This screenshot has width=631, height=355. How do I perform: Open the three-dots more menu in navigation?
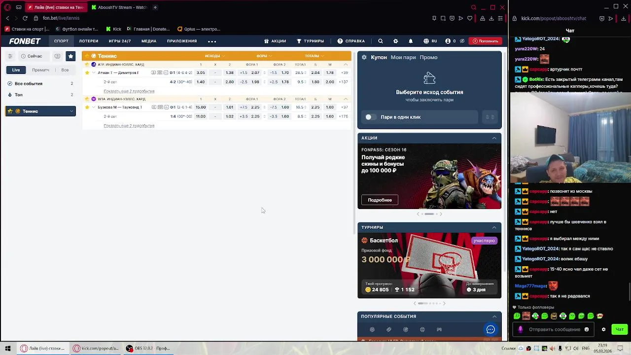click(x=212, y=41)
